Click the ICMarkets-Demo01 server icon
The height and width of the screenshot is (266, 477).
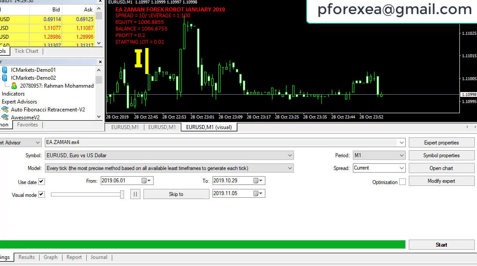4,70
